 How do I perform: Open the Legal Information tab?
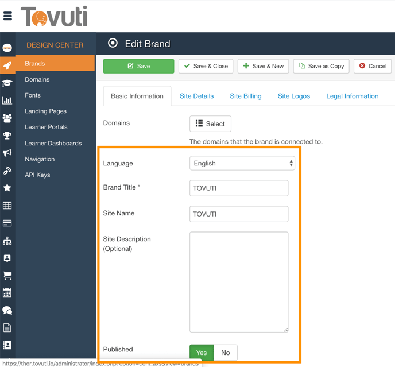tap(352, 96)
